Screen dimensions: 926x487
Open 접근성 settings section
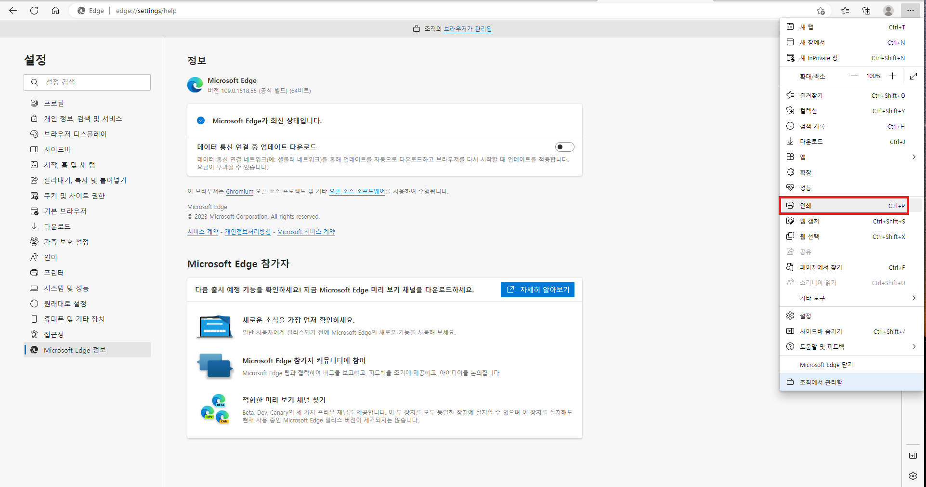[87, 334]
